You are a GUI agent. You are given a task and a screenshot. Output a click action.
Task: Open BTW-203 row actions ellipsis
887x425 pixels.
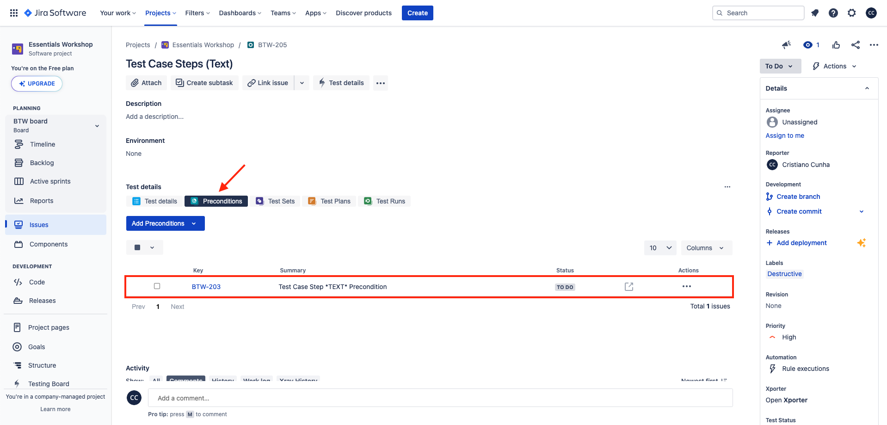click(x=687, y=286)
